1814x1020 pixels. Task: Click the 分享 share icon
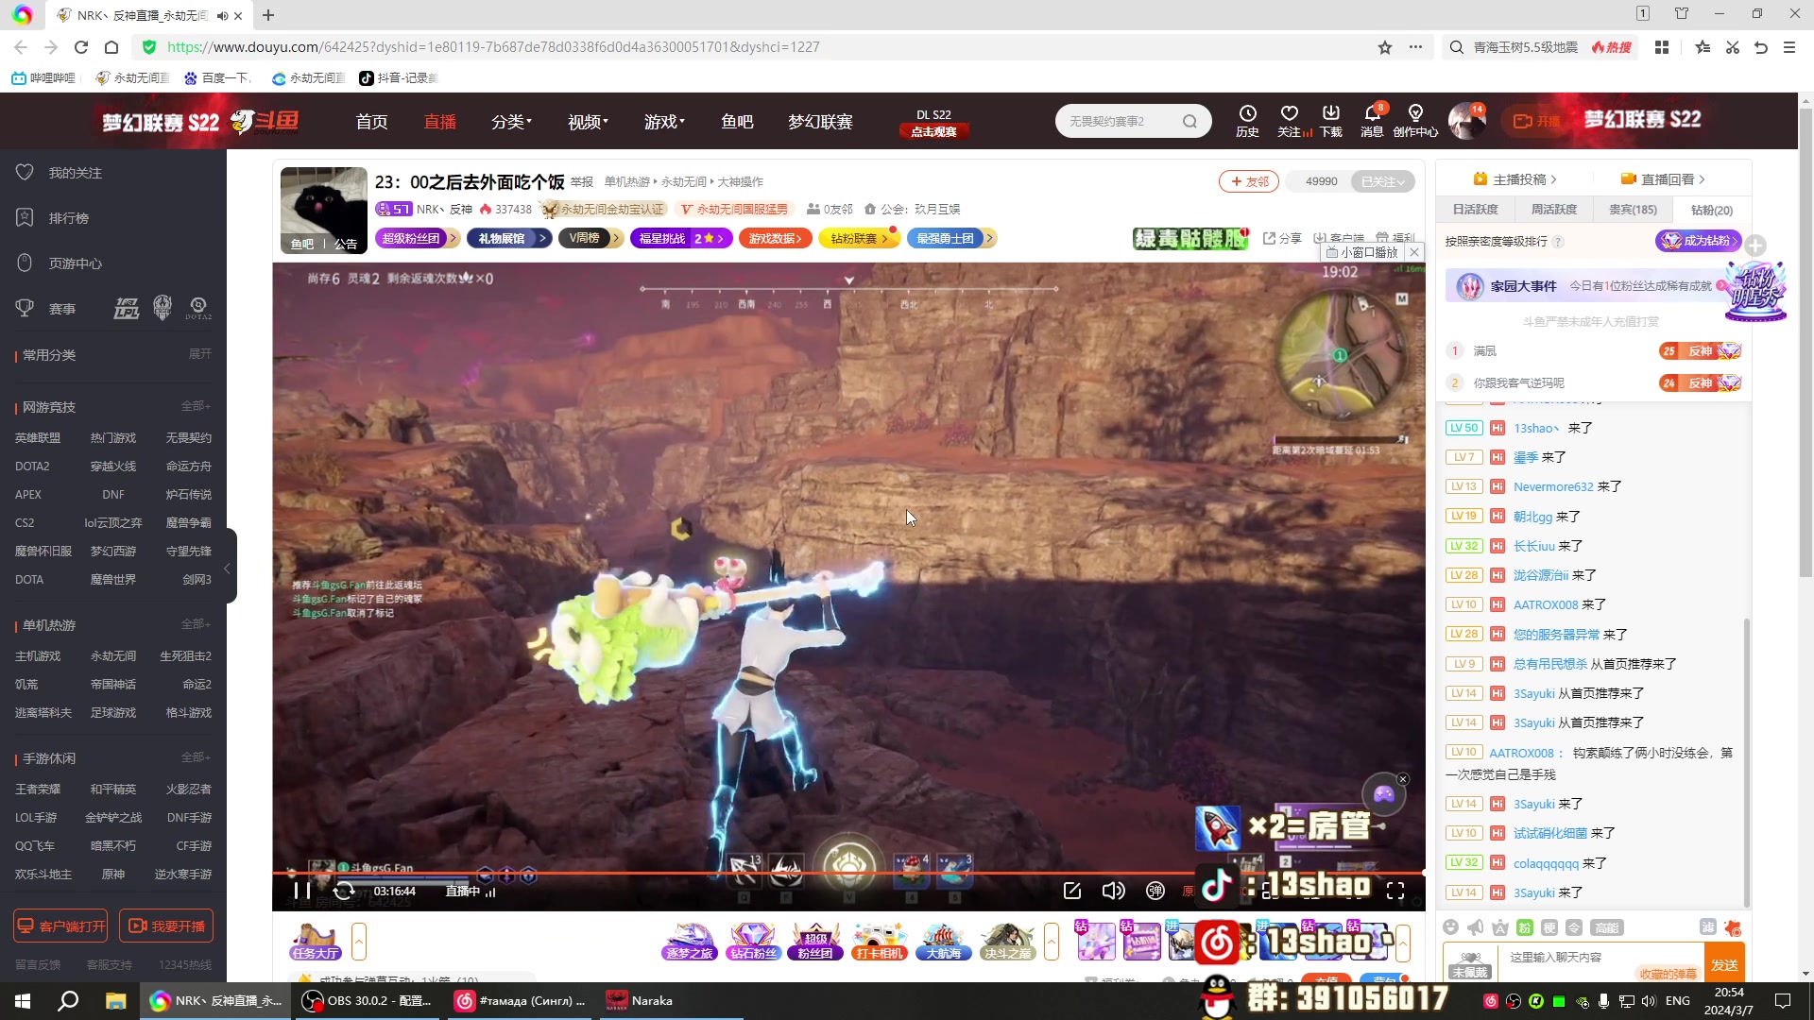click(x=1282, y=238)
